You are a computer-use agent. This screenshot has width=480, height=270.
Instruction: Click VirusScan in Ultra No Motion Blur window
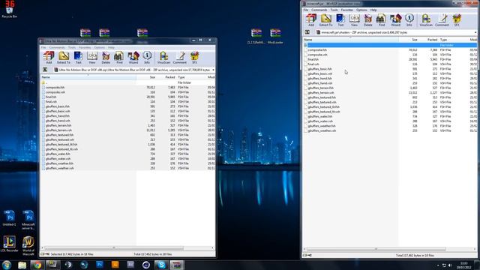[163, 58]
